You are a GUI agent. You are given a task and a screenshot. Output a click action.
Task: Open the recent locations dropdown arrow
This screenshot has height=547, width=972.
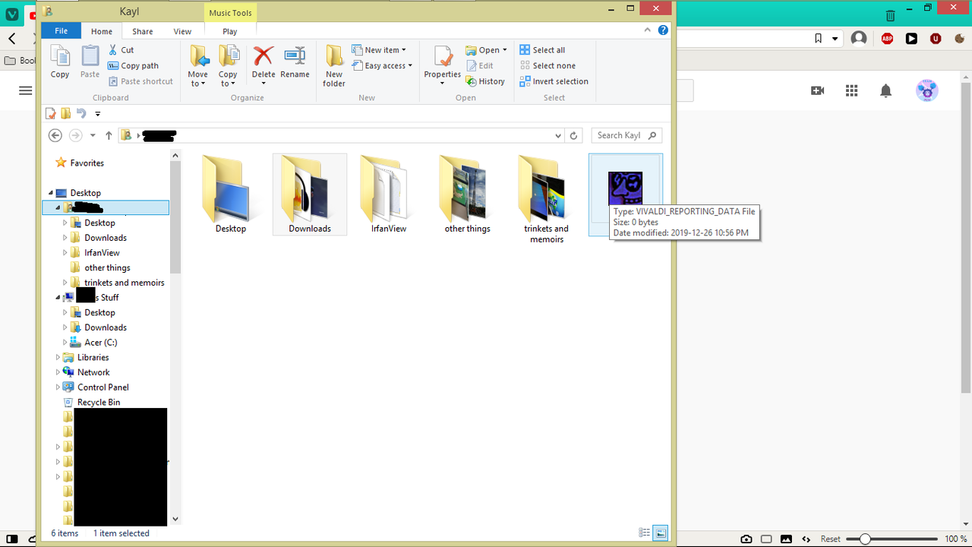pyautogui.click(x=93, y=135)
